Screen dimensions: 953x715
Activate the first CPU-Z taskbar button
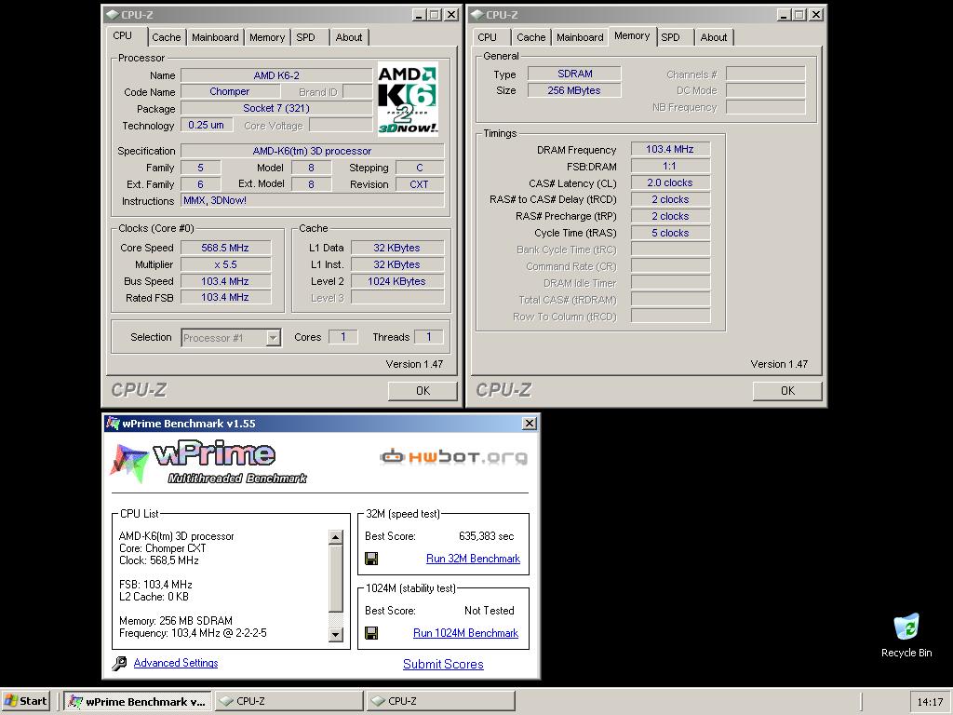(x=289, y=701)
